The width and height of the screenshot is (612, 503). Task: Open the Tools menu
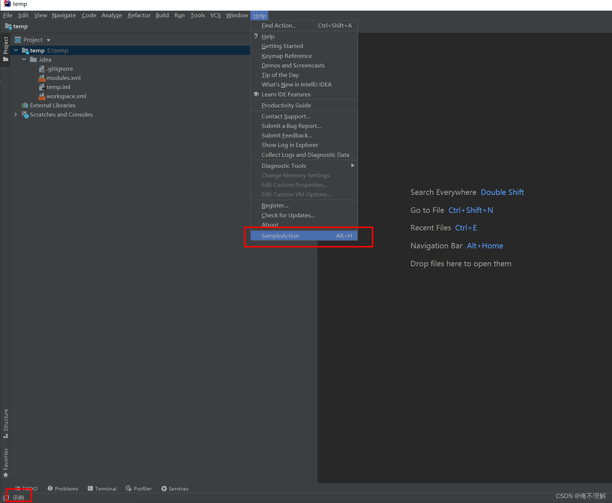(198, 15)
